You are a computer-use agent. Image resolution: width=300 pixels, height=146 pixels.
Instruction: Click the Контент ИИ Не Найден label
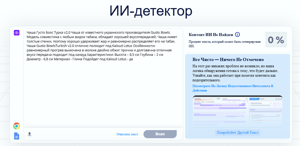211,35
